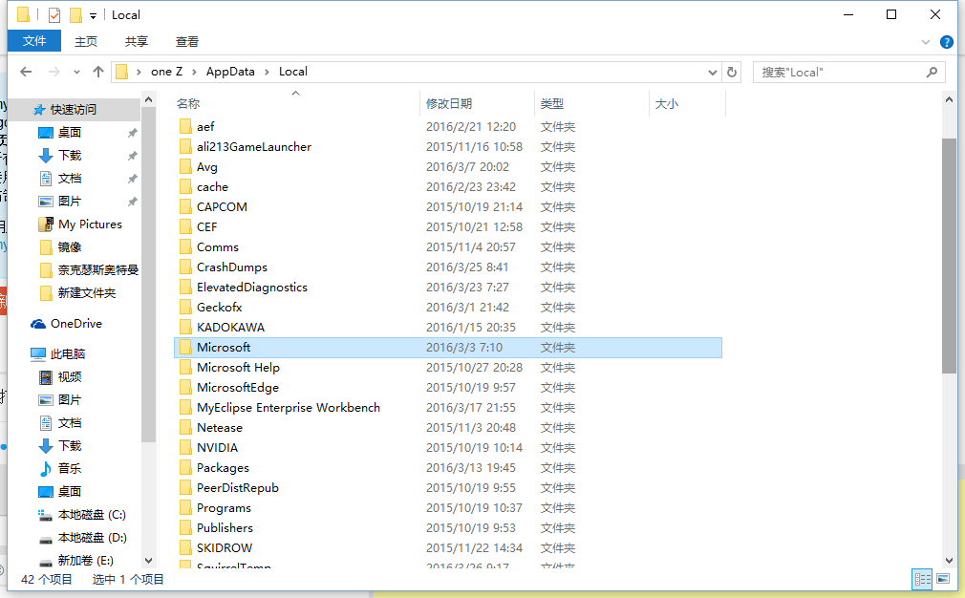Image resolution: width=965 pixels, height=598 pixels.
Task: Open 本地磁盘 (C:) drive
Action: pyautogui.click(x=92, y=514)
